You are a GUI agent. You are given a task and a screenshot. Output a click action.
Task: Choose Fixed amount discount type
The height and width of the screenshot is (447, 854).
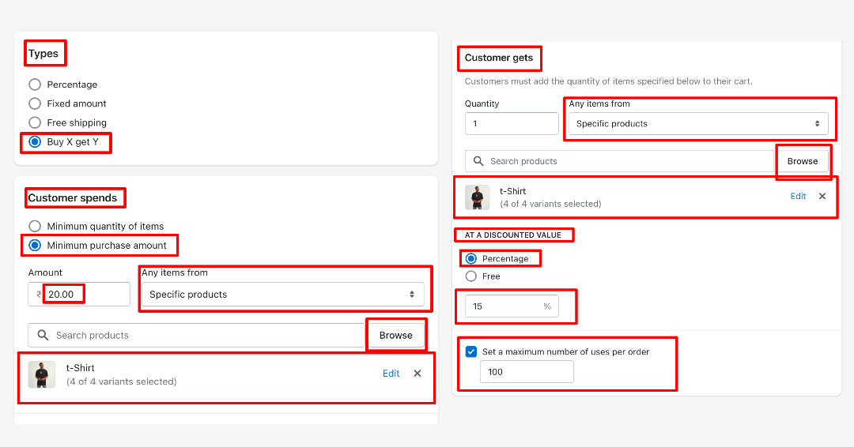pyautogui.click(x=35, y=103)
